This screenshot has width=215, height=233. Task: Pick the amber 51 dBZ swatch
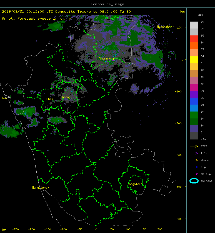194,67
